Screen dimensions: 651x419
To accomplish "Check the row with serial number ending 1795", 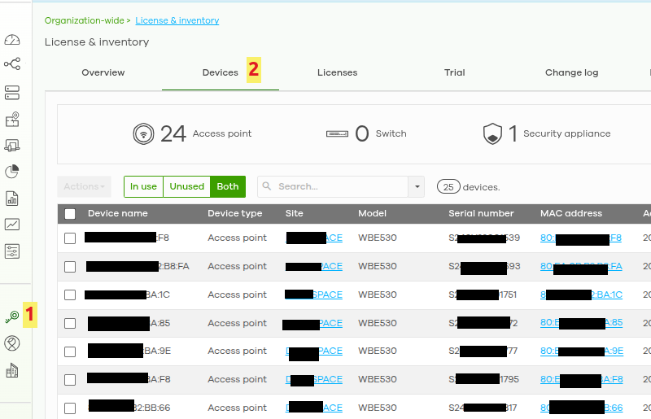I will click(70, 380).
